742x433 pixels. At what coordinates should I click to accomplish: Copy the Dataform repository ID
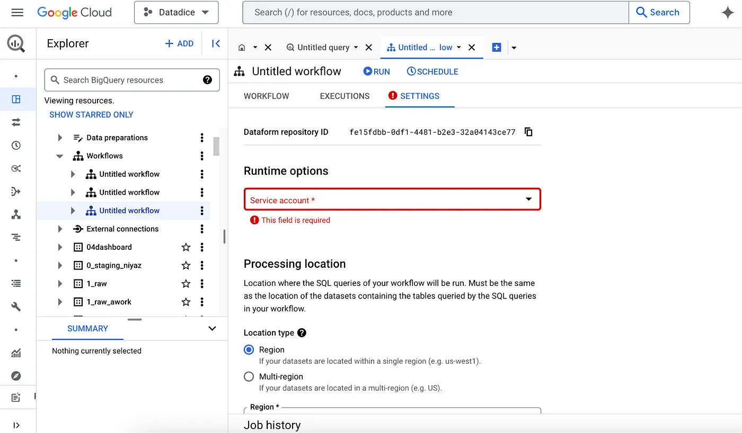528,132
